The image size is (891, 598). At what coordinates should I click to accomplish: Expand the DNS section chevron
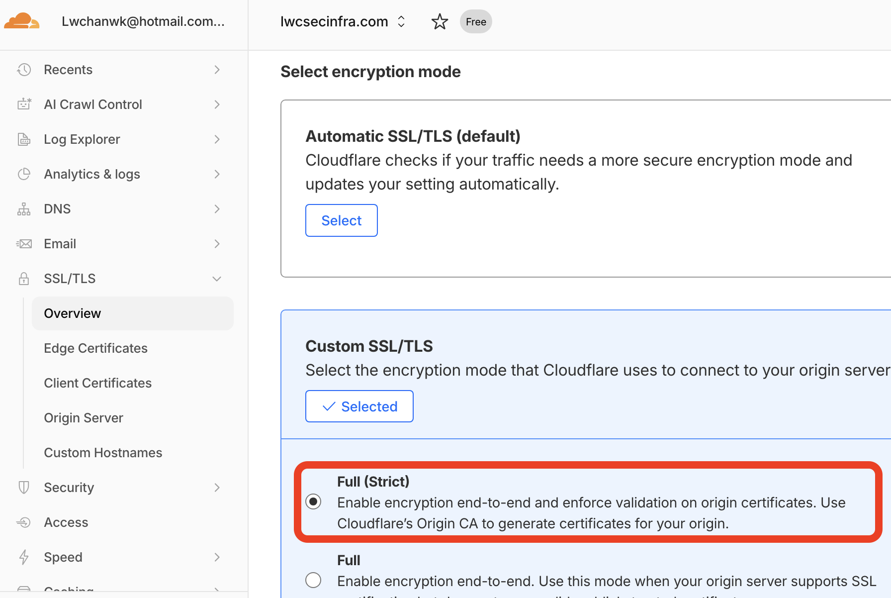(217, 209)
